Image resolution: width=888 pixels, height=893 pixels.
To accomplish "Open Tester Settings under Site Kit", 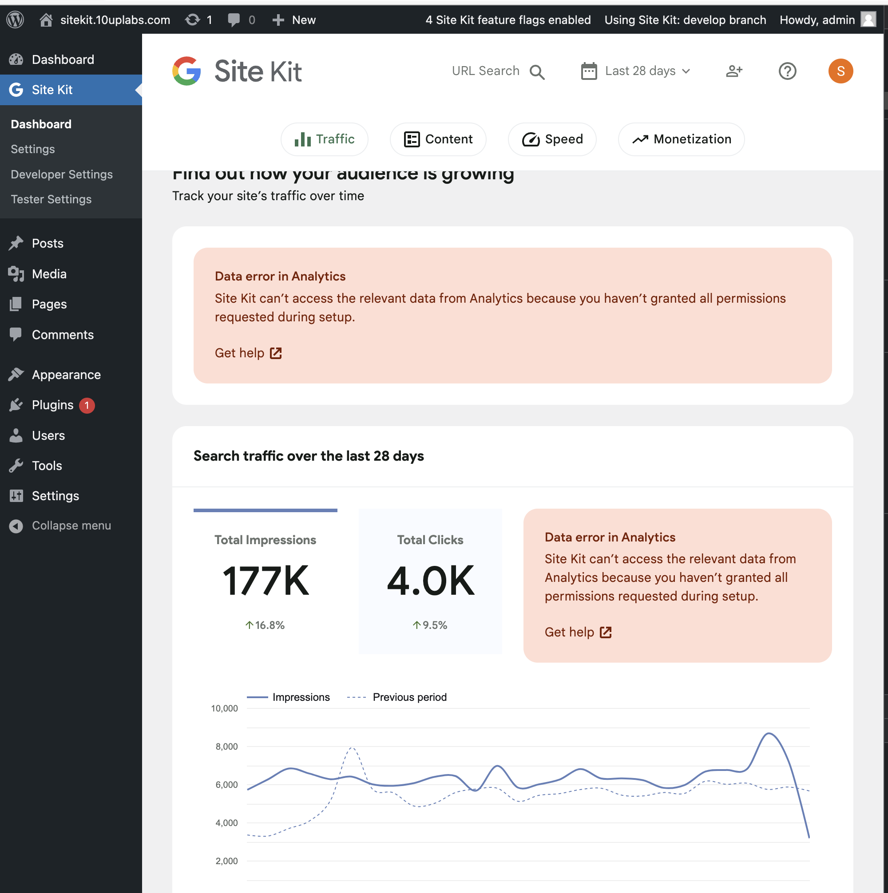I will pos(51,199).
